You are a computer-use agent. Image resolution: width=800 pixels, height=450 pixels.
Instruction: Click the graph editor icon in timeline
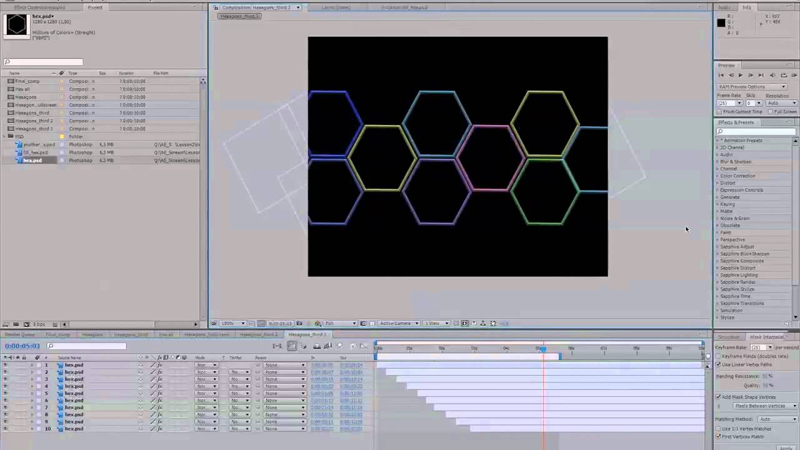click(363, 346)
